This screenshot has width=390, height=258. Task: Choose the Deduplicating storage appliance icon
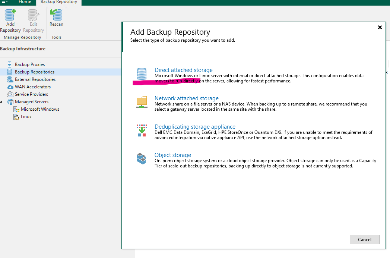click(x=142, y=130)
